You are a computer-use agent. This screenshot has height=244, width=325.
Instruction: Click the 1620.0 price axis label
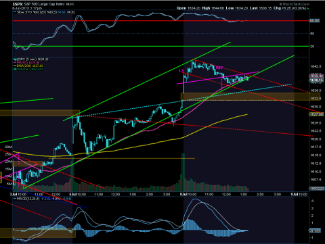316,139
